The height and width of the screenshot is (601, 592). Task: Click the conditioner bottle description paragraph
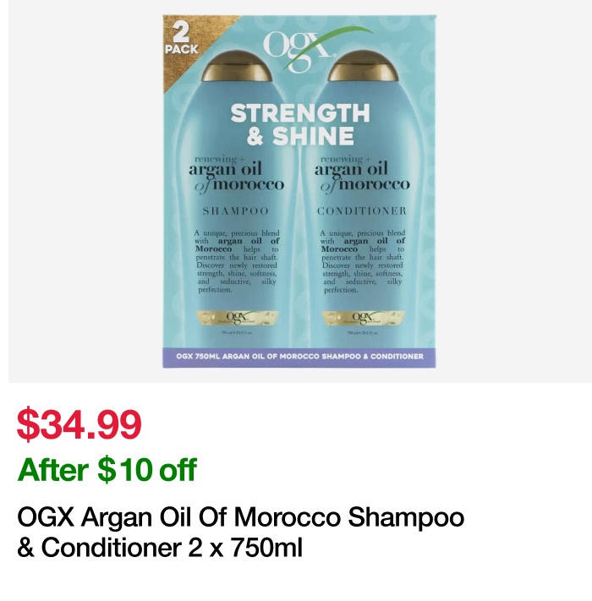(x=362, y=261)
